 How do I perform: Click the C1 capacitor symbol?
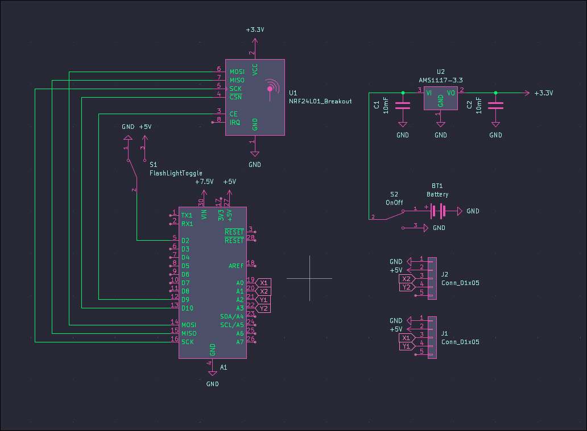point(403,106)
